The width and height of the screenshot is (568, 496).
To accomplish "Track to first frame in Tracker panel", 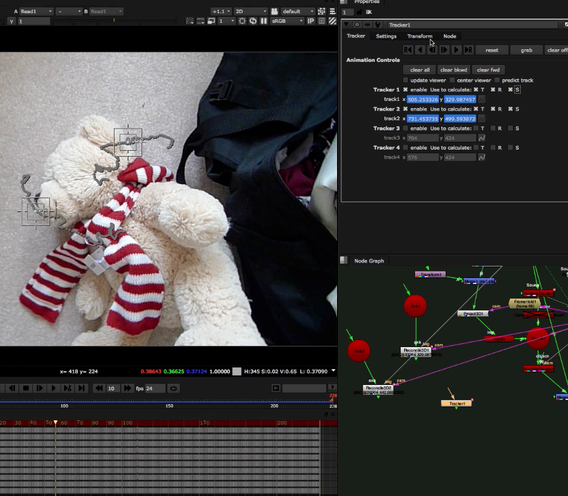I will (x=408, y=50).
